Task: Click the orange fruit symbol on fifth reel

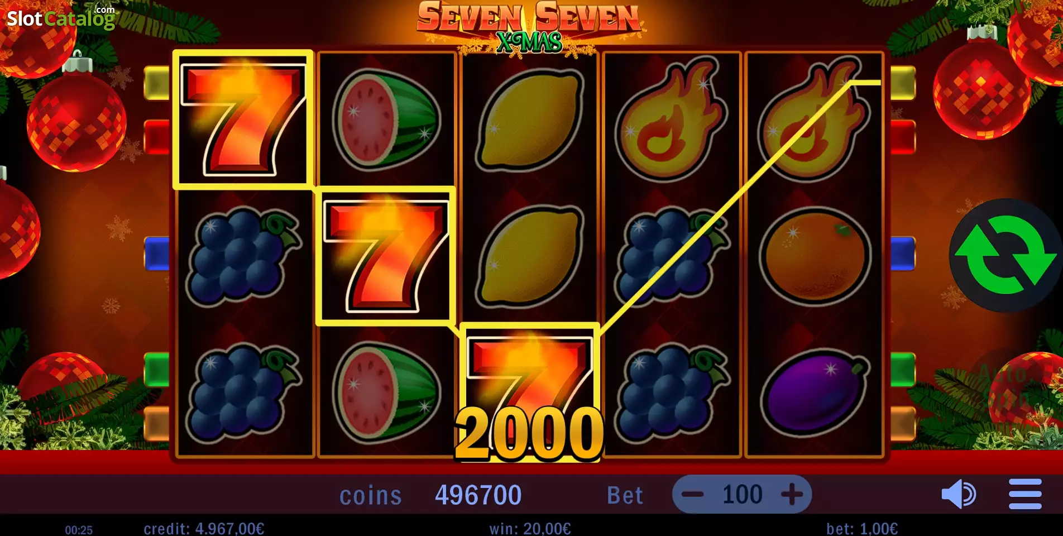Action: coord(815,255)
